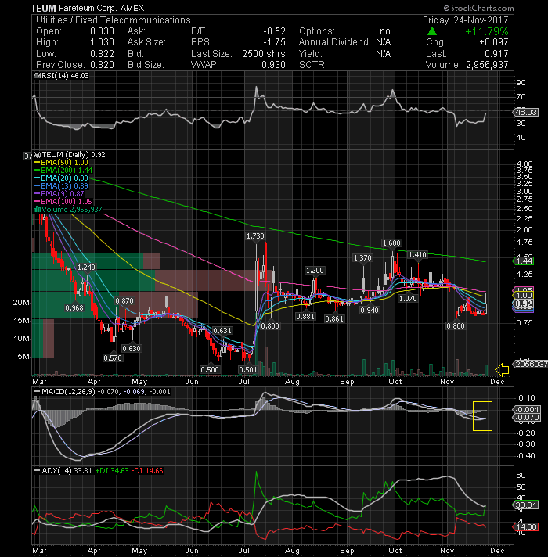This screenshot has height=557, width=548.
Task: Click the 0.861 price label
Action: [x=334, y=319]
